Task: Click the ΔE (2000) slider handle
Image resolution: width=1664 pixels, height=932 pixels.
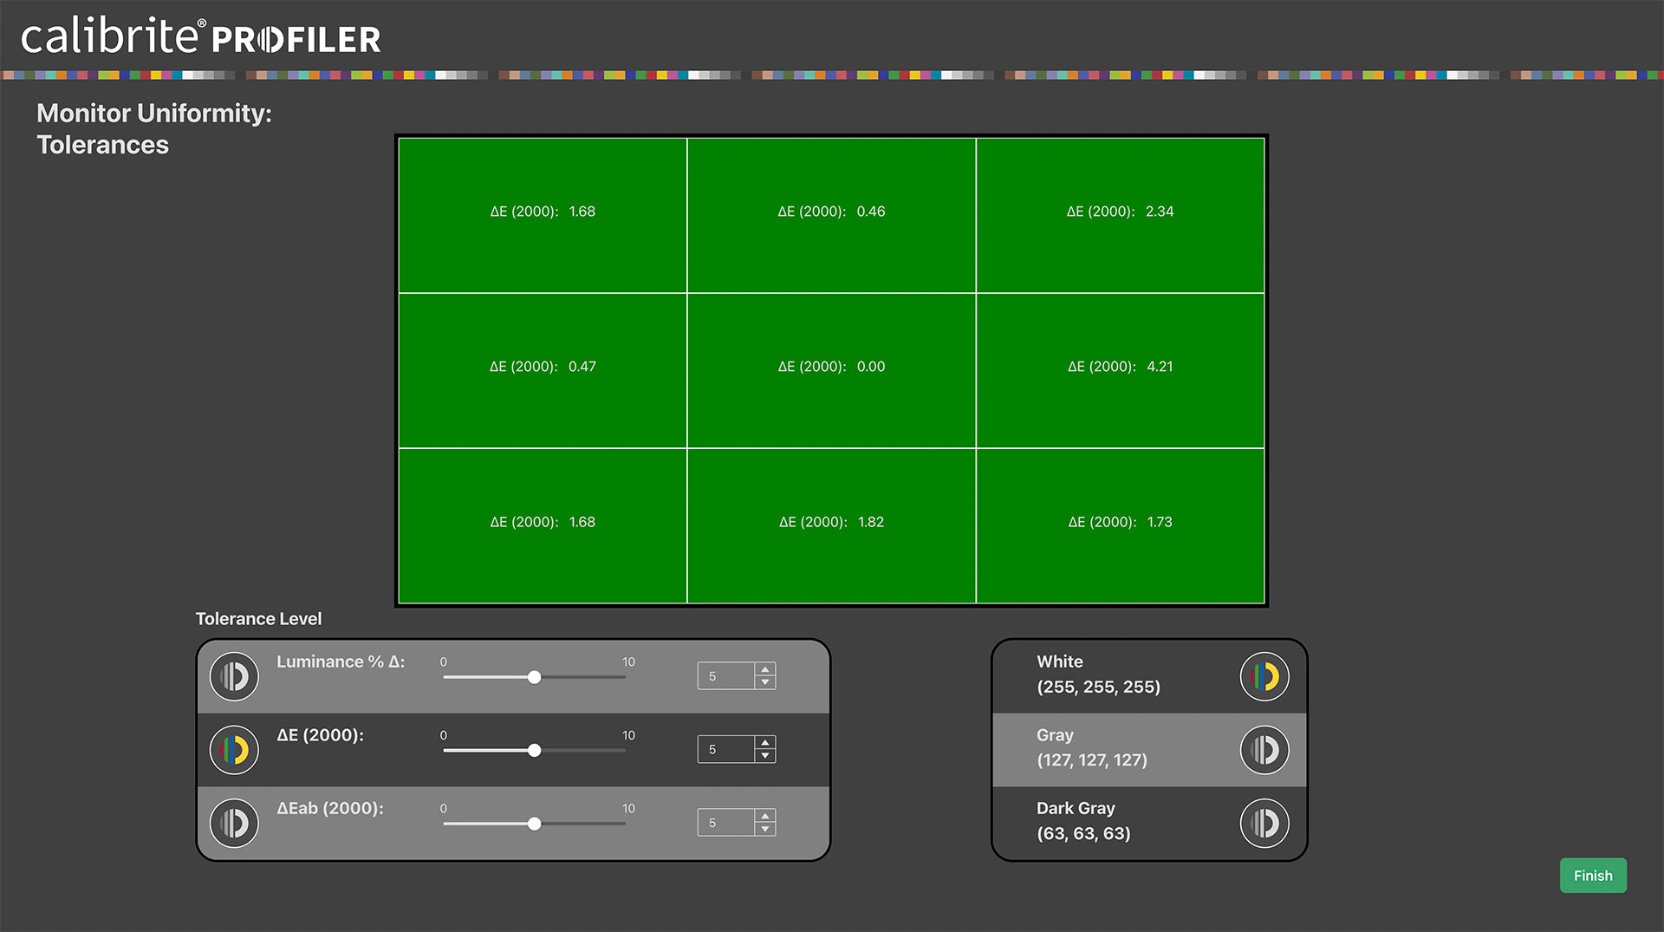Action: click(535, 751)
